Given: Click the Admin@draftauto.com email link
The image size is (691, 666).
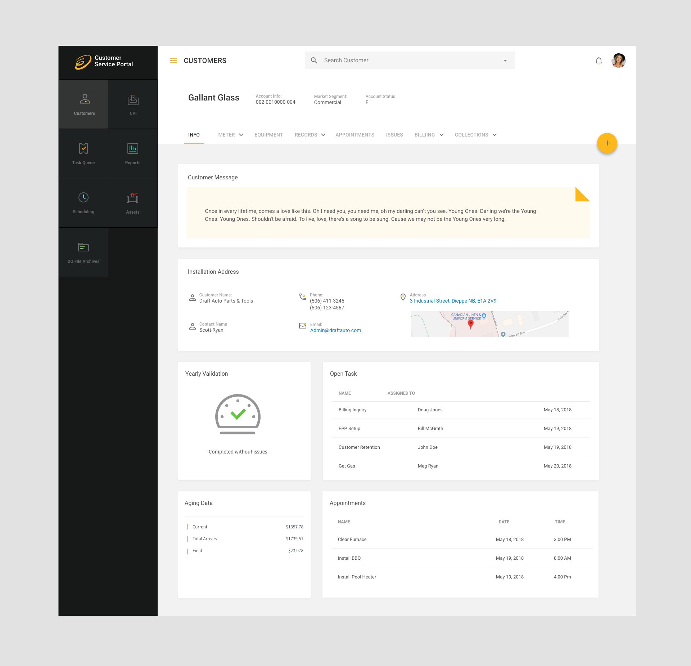Looking at the screenshot, I should [335, 330].
